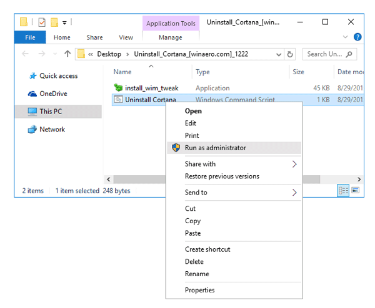375x308 pixels.
Task: Open the Quick Access Toolbar dropdown
Action: pos(65,22)
